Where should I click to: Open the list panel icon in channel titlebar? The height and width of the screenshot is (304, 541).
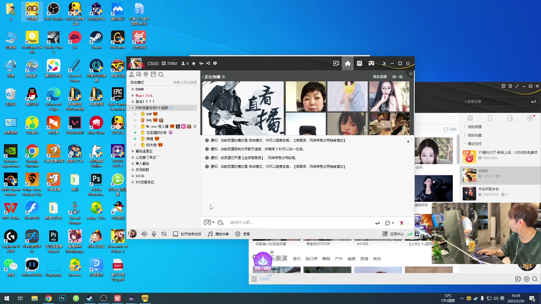[359, 64]
